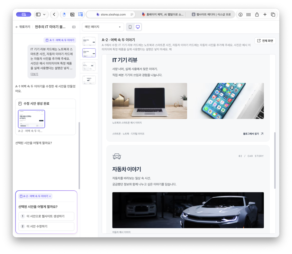Click the external-link icon in 전체 화면 button
The image size is (292, 254).
click(259, 41)
